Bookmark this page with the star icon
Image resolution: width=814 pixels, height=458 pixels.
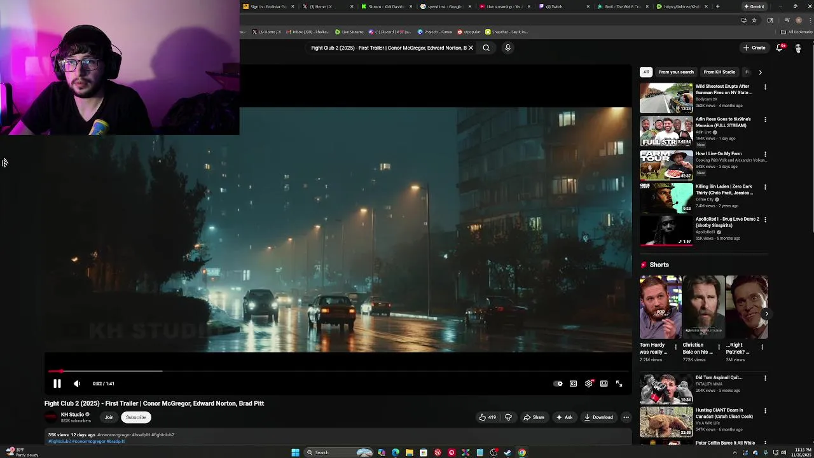click(x=754, y=20)
